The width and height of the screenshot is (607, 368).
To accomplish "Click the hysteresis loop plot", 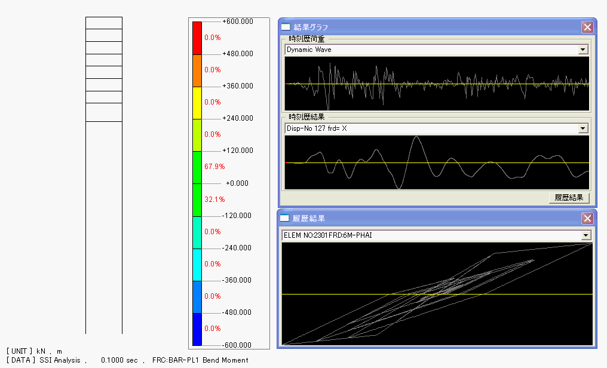I will (437, 294).
